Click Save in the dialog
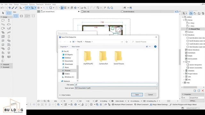205x115 pixels. coord(137,95)
